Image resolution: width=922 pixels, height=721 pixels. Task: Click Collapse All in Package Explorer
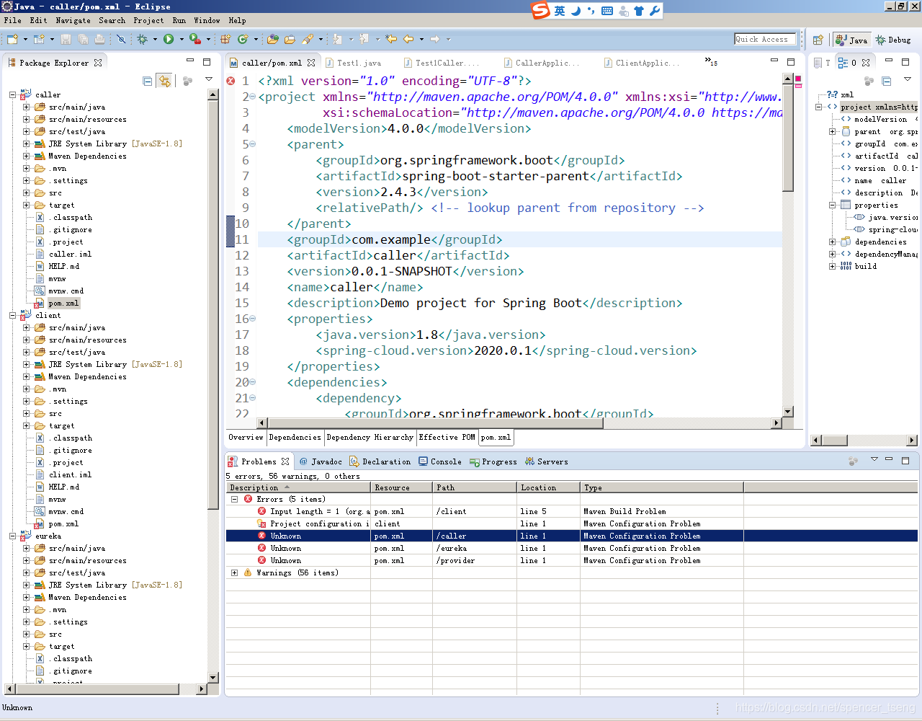[x=148, y=81]
